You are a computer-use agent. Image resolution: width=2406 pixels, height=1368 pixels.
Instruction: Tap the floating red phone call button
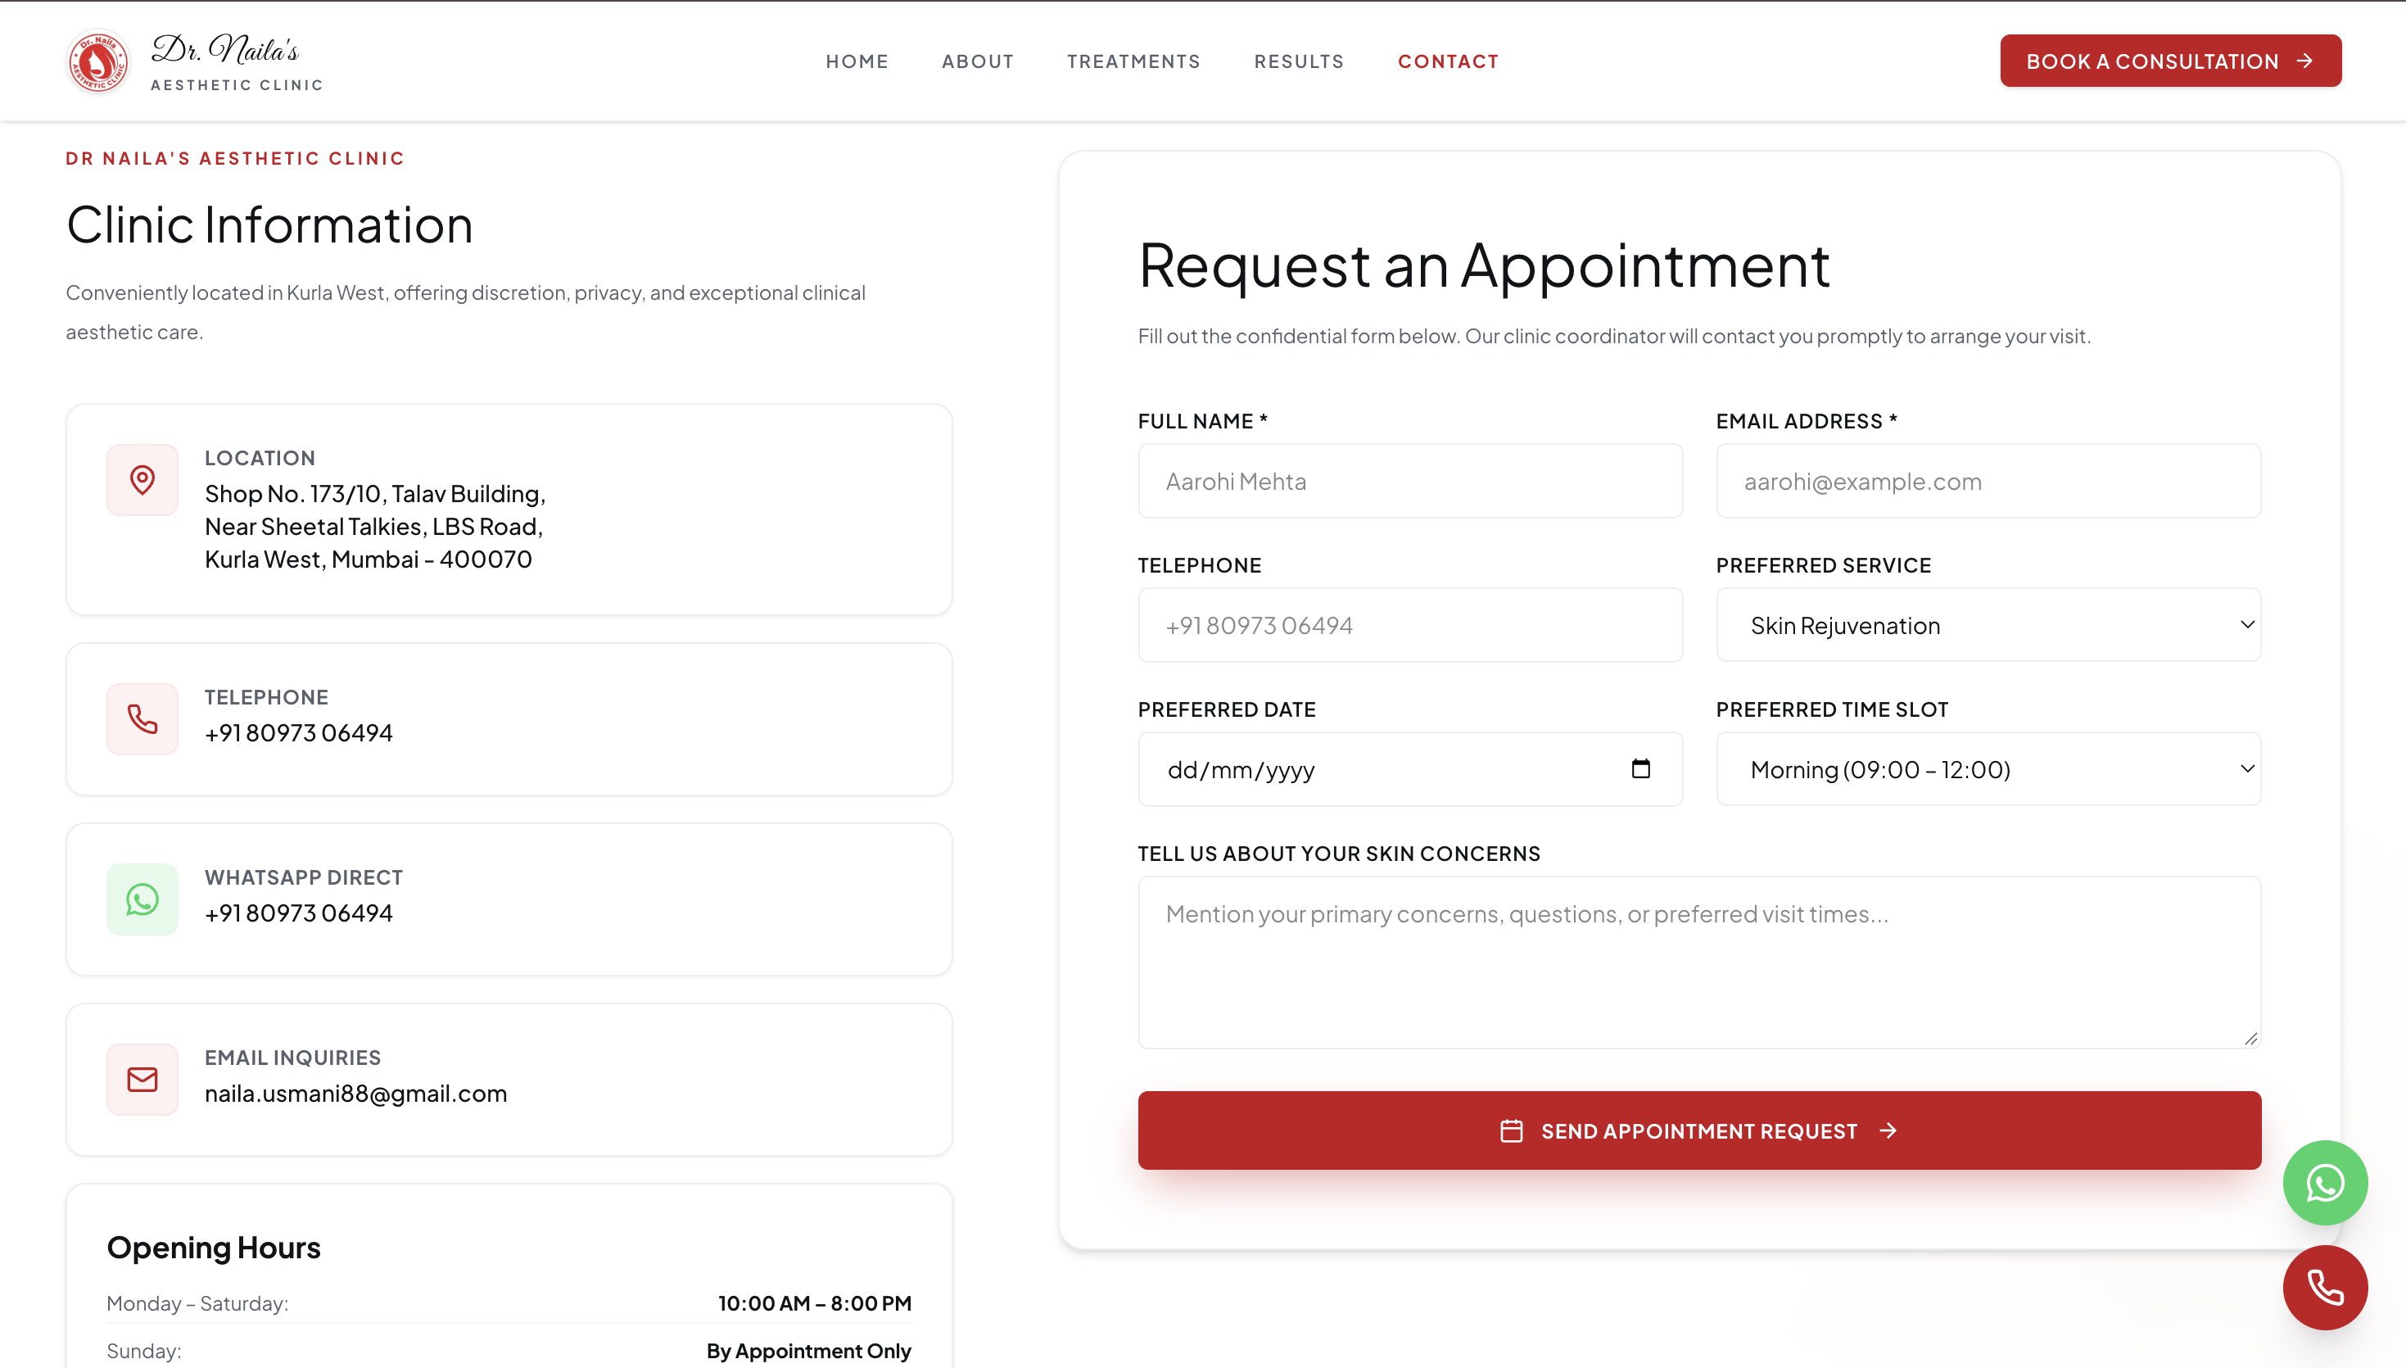click(x=2324, y=1287)
